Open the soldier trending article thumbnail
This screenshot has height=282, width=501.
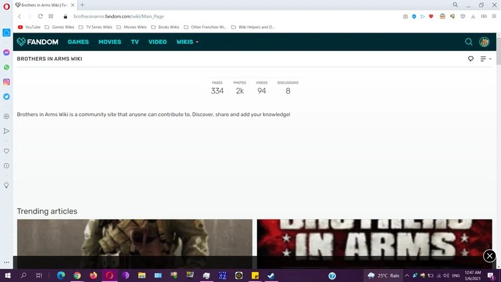135,244
